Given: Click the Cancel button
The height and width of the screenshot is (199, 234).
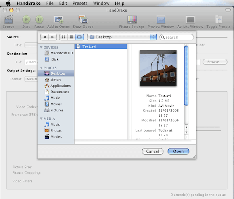Looking at the screenshot, I should click(x=153, y=151).
